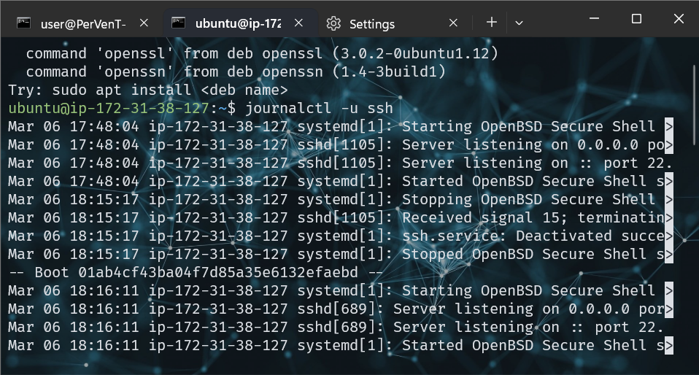Image resolution: width=699 pixels, height=375 pixels.
Task: Expand the new tab profile dropdown chevron
Action: click(x=519, y=23)
